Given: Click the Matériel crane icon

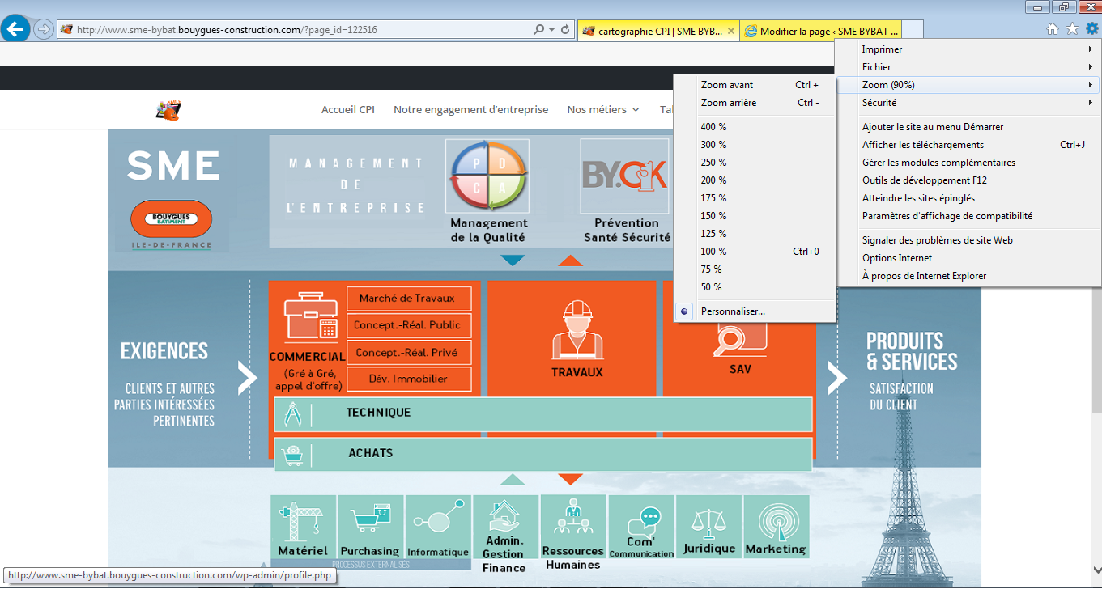Looking at the screenshot, I should 302,521.
